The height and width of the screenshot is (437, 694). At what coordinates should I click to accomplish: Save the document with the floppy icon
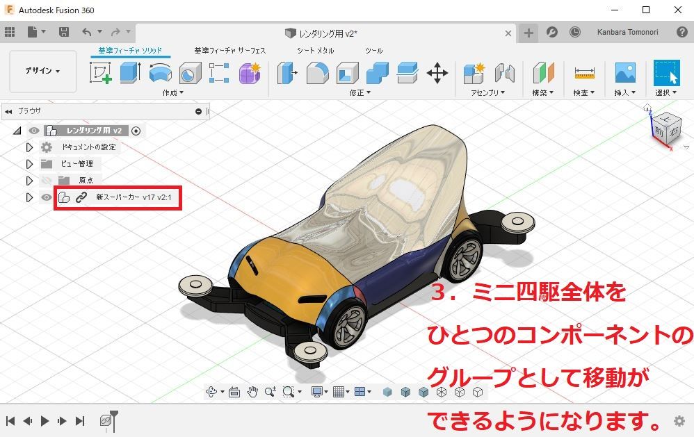64,32
